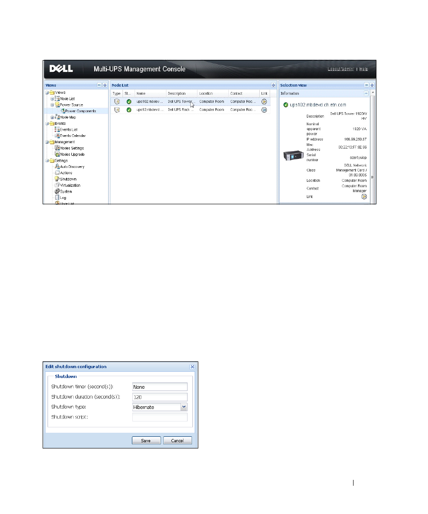The width and height of the screenshot is (428, 514).
Task: Select the ups92.mbdevd row name
Action: click(x=149, y=110)
